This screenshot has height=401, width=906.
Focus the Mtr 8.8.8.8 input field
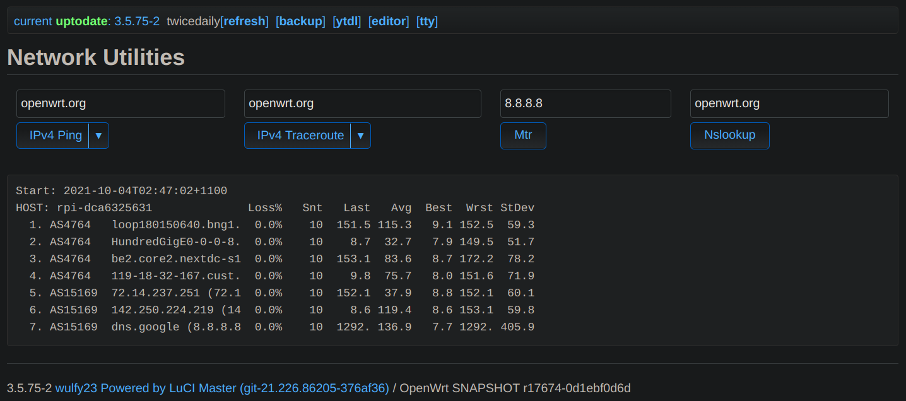pyautogui.click(x=585, y=103)
